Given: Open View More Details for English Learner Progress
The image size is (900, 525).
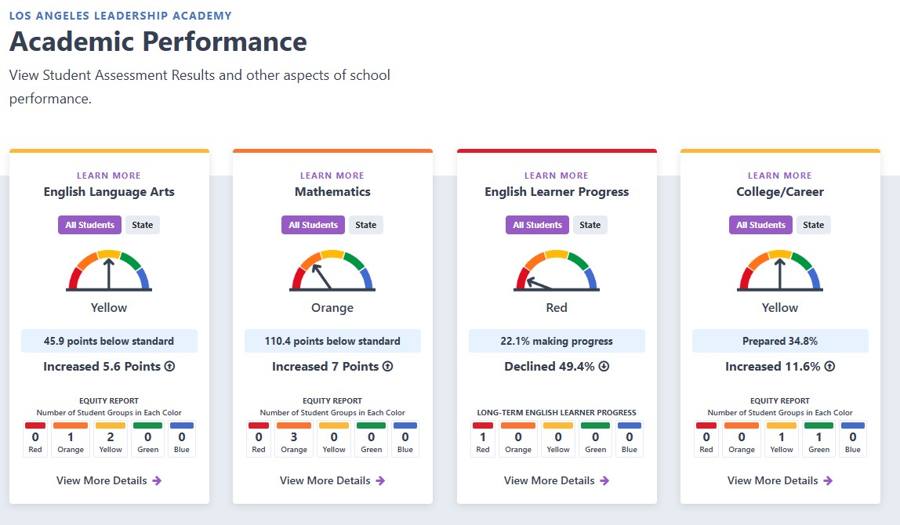Looking at the screenshot, I should coord(557,481).
